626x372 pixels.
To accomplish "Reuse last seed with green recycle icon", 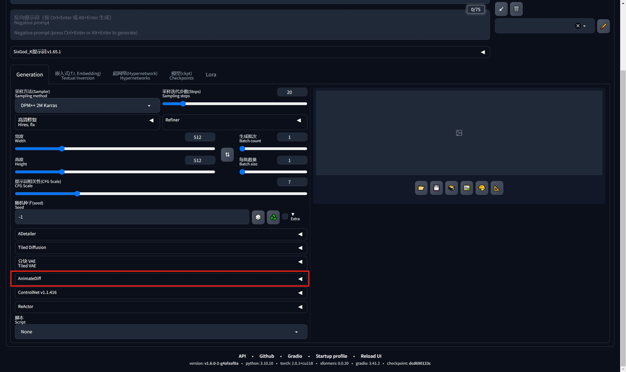I will 273,217.
